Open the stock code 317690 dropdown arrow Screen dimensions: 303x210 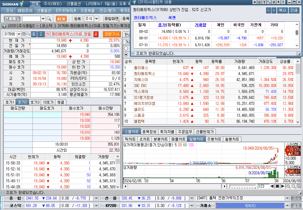(x=19, y=34)
